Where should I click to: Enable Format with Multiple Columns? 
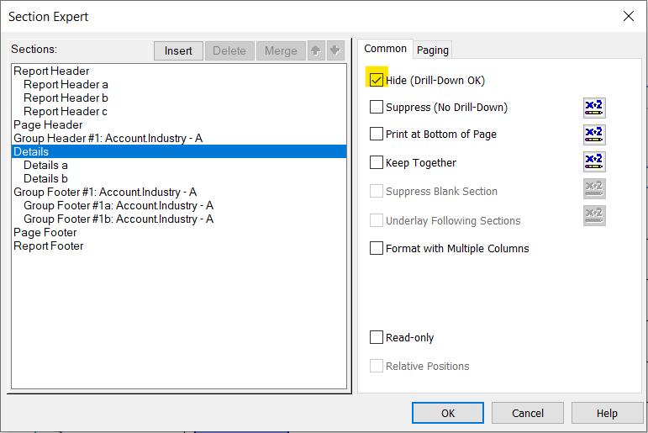coord(377,249)
